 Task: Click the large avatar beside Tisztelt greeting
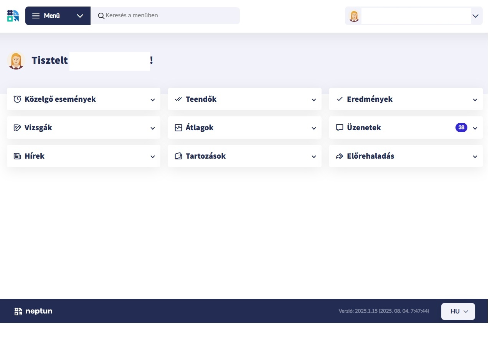(x=16, y=61)
